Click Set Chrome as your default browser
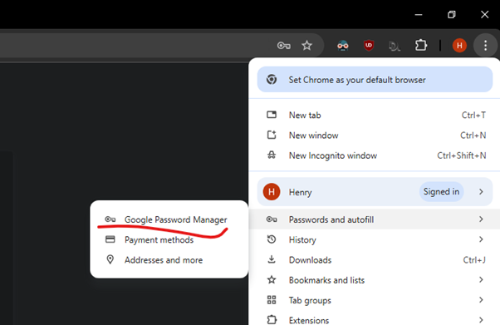This screenshot has width=500, height=325. (x=375, y=80)
